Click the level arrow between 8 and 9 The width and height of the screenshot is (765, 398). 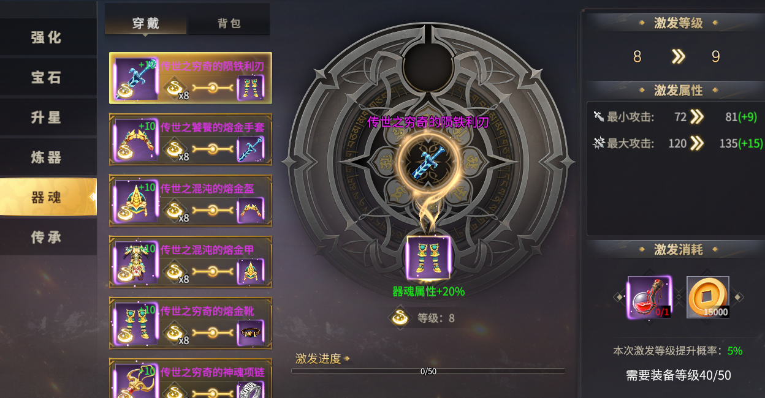pyautogui.click(x=677, y=57)
